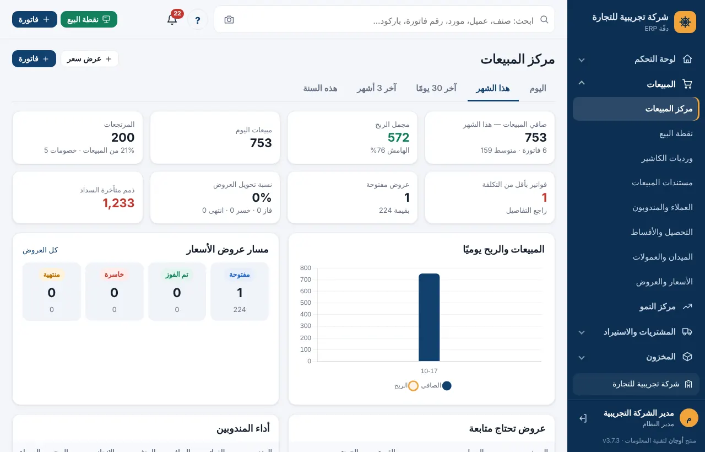
Task: Click the help question mark button
Action: point(198,20)
